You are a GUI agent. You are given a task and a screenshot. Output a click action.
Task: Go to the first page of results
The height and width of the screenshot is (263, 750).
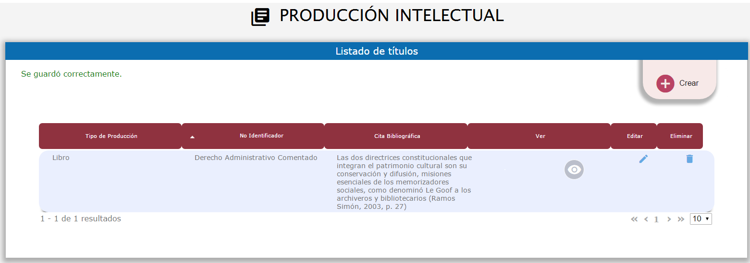point(634,219)
